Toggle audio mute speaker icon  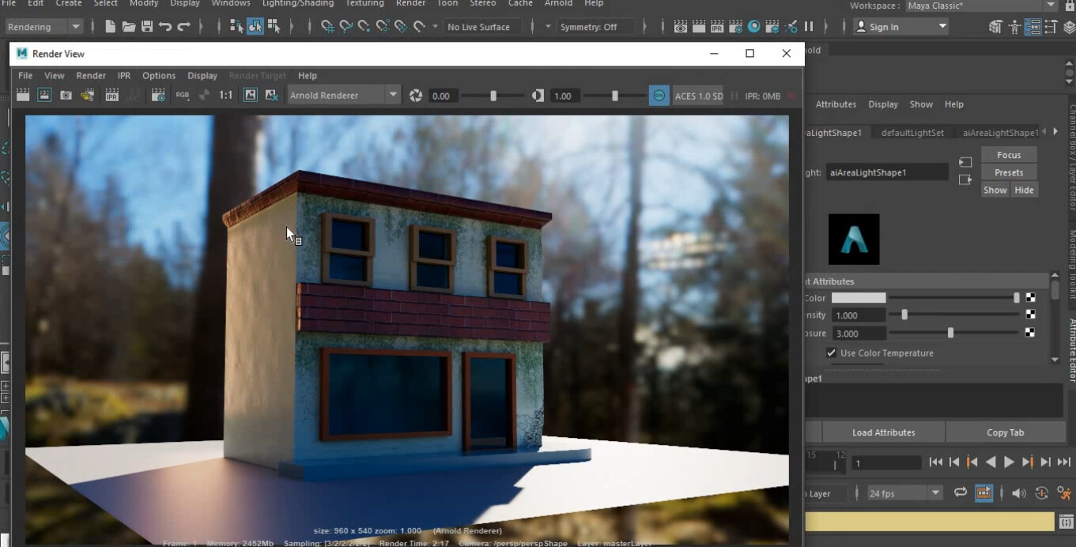click(1019, 492)
